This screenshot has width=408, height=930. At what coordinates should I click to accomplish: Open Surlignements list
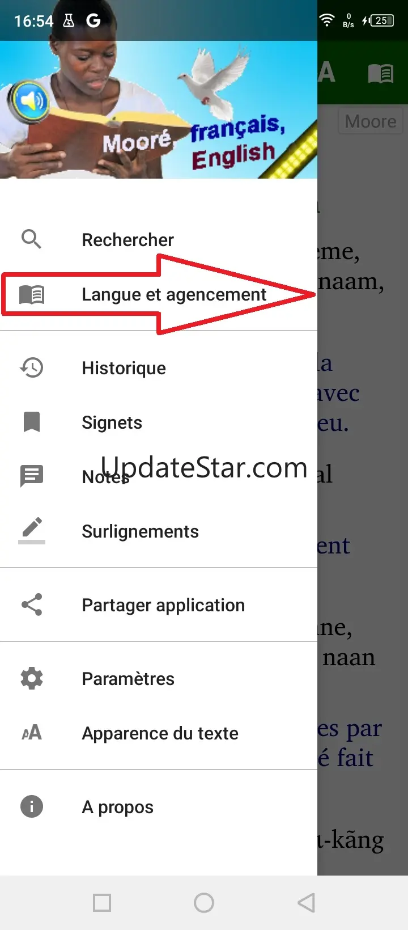click(159, 531)
